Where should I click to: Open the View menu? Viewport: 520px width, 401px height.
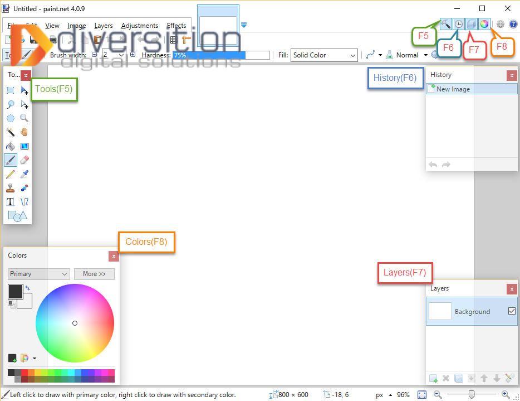click(x=52, y=26)
